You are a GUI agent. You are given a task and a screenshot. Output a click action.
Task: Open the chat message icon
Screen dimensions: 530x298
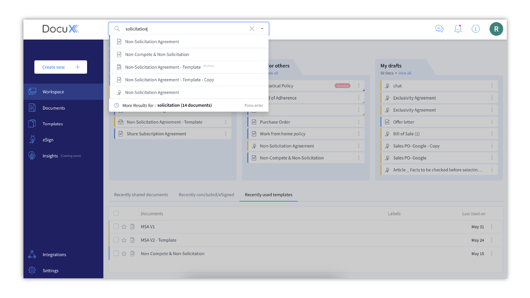439,29
